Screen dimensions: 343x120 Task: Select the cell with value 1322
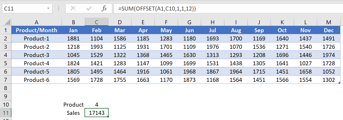tap(120, 55)
